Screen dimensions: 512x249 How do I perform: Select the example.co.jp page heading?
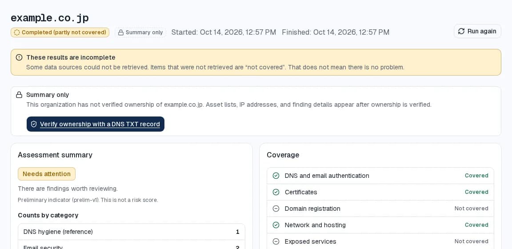pos(50,18)
